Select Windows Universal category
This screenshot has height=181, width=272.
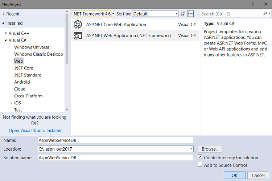(x=32, y=47)
